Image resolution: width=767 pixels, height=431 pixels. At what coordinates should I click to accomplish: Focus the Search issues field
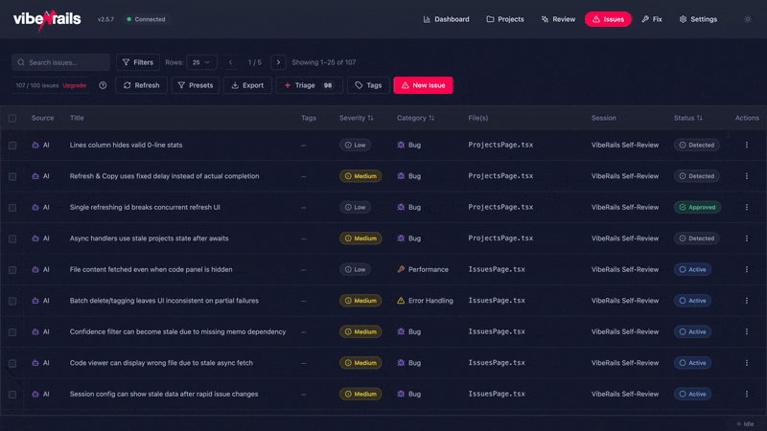[x=60, y=62]
